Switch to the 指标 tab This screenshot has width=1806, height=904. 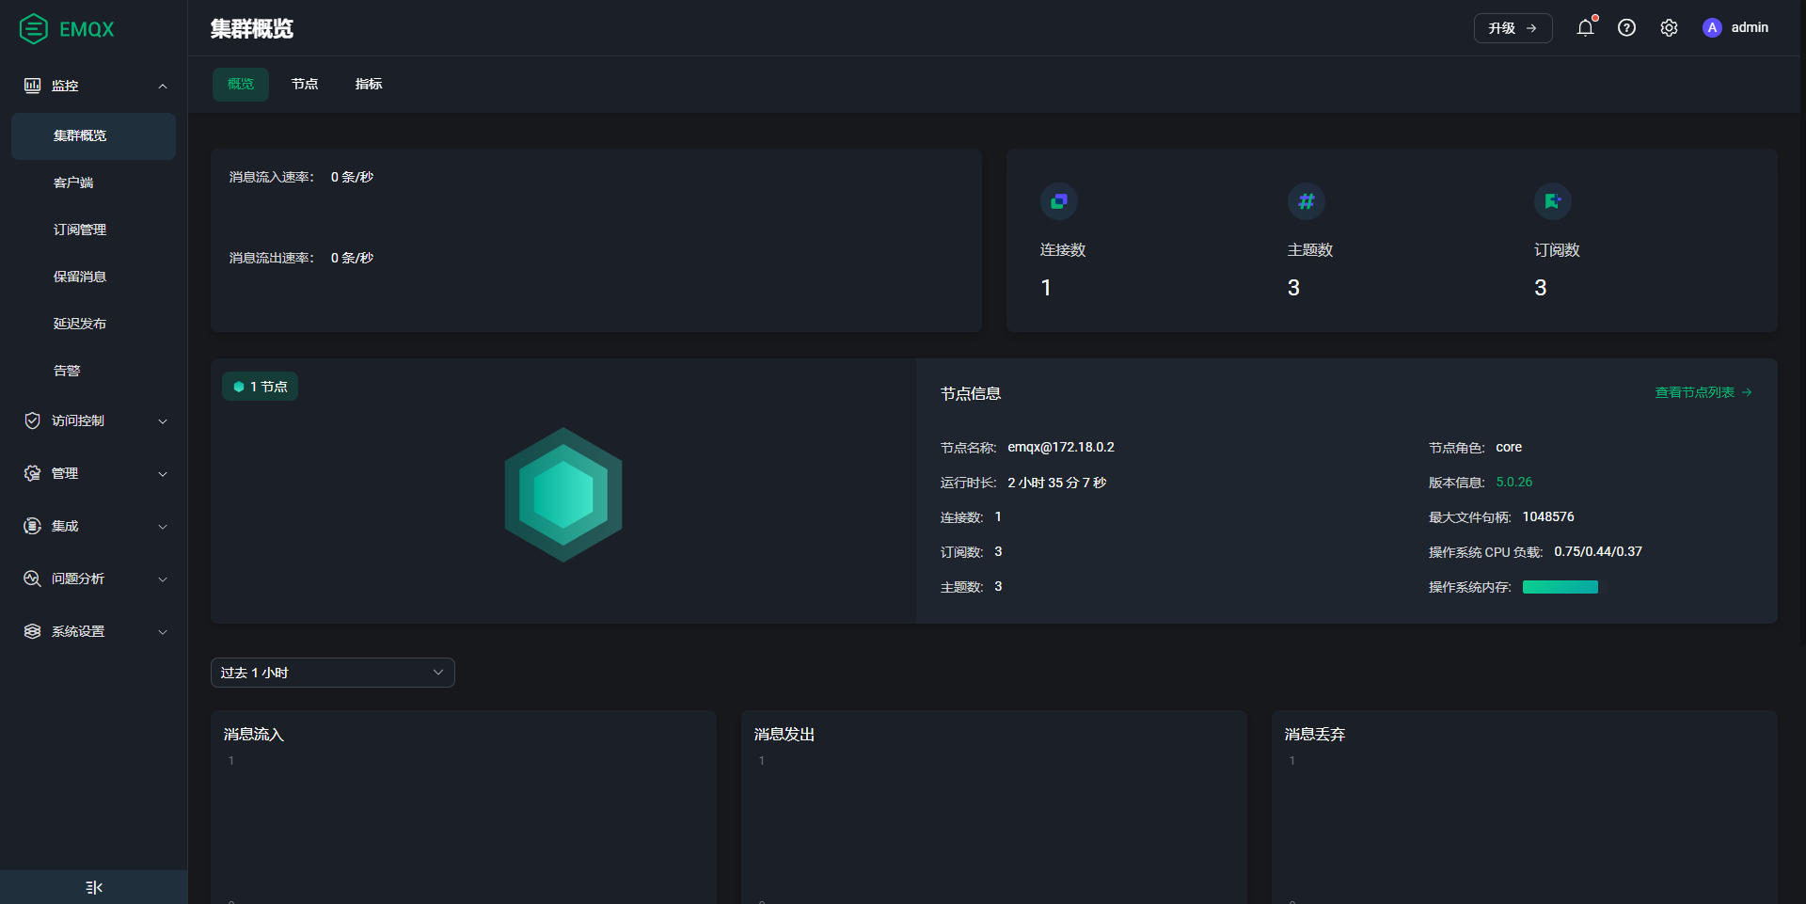[x=369, y=85]
